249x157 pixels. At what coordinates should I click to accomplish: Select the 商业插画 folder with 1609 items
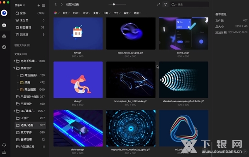pos(32,89)
